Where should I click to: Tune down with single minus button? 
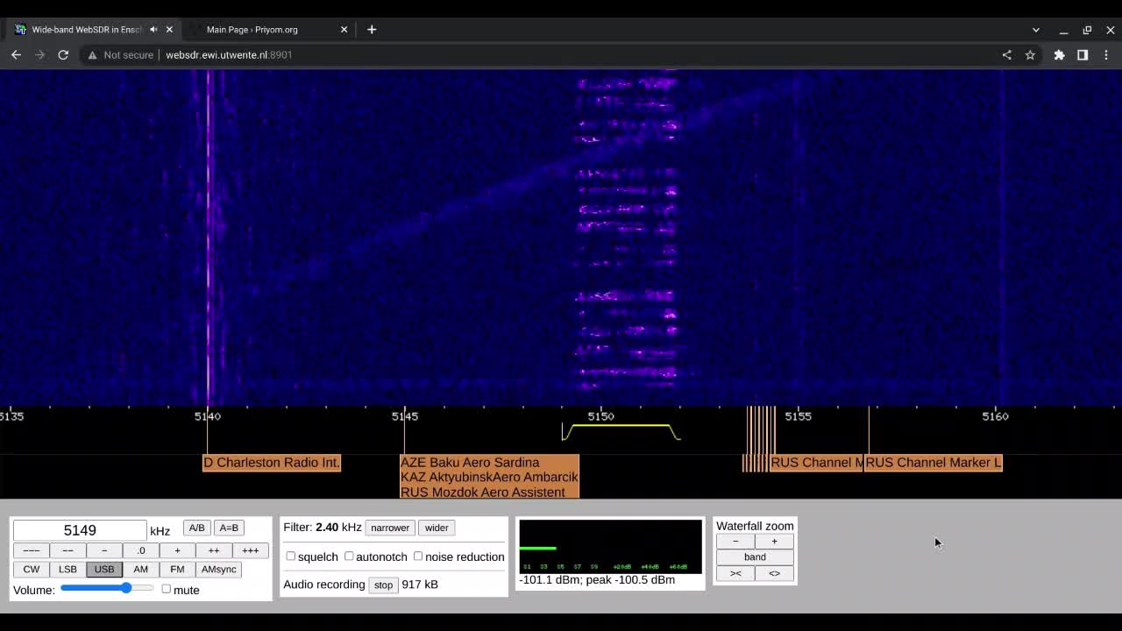104,550
